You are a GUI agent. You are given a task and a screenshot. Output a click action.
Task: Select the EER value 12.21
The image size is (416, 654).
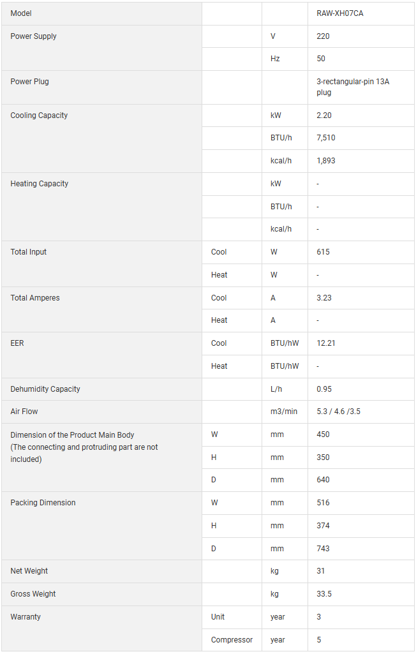(x=326, y=343)
